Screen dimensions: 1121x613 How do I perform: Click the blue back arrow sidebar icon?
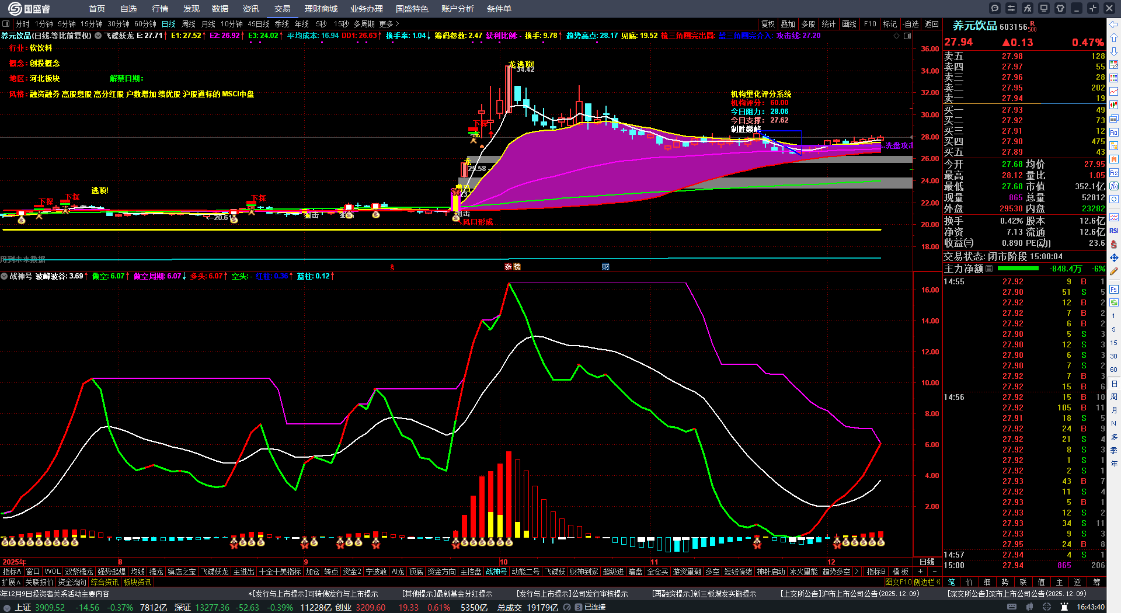1114,25
